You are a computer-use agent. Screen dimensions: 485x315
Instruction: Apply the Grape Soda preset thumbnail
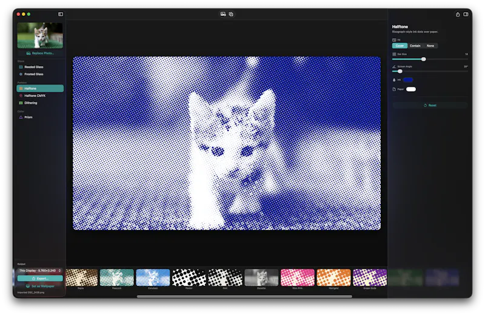[x=370, y=277]
